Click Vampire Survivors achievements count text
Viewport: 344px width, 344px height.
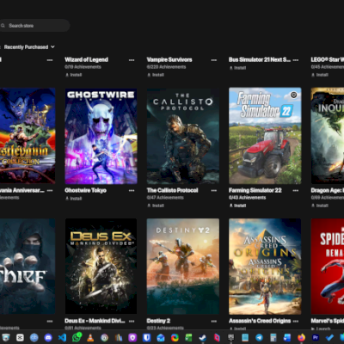(166, 67)
